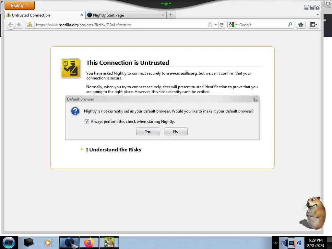The image size is (332, 249).
Task: Switch to the Untrusted Connection tab
Action: click(x=45, y=15)
